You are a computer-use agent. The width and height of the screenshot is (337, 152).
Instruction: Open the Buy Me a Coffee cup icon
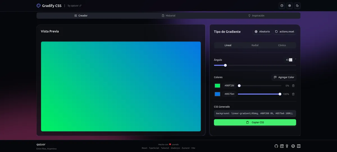coord(287,146)
